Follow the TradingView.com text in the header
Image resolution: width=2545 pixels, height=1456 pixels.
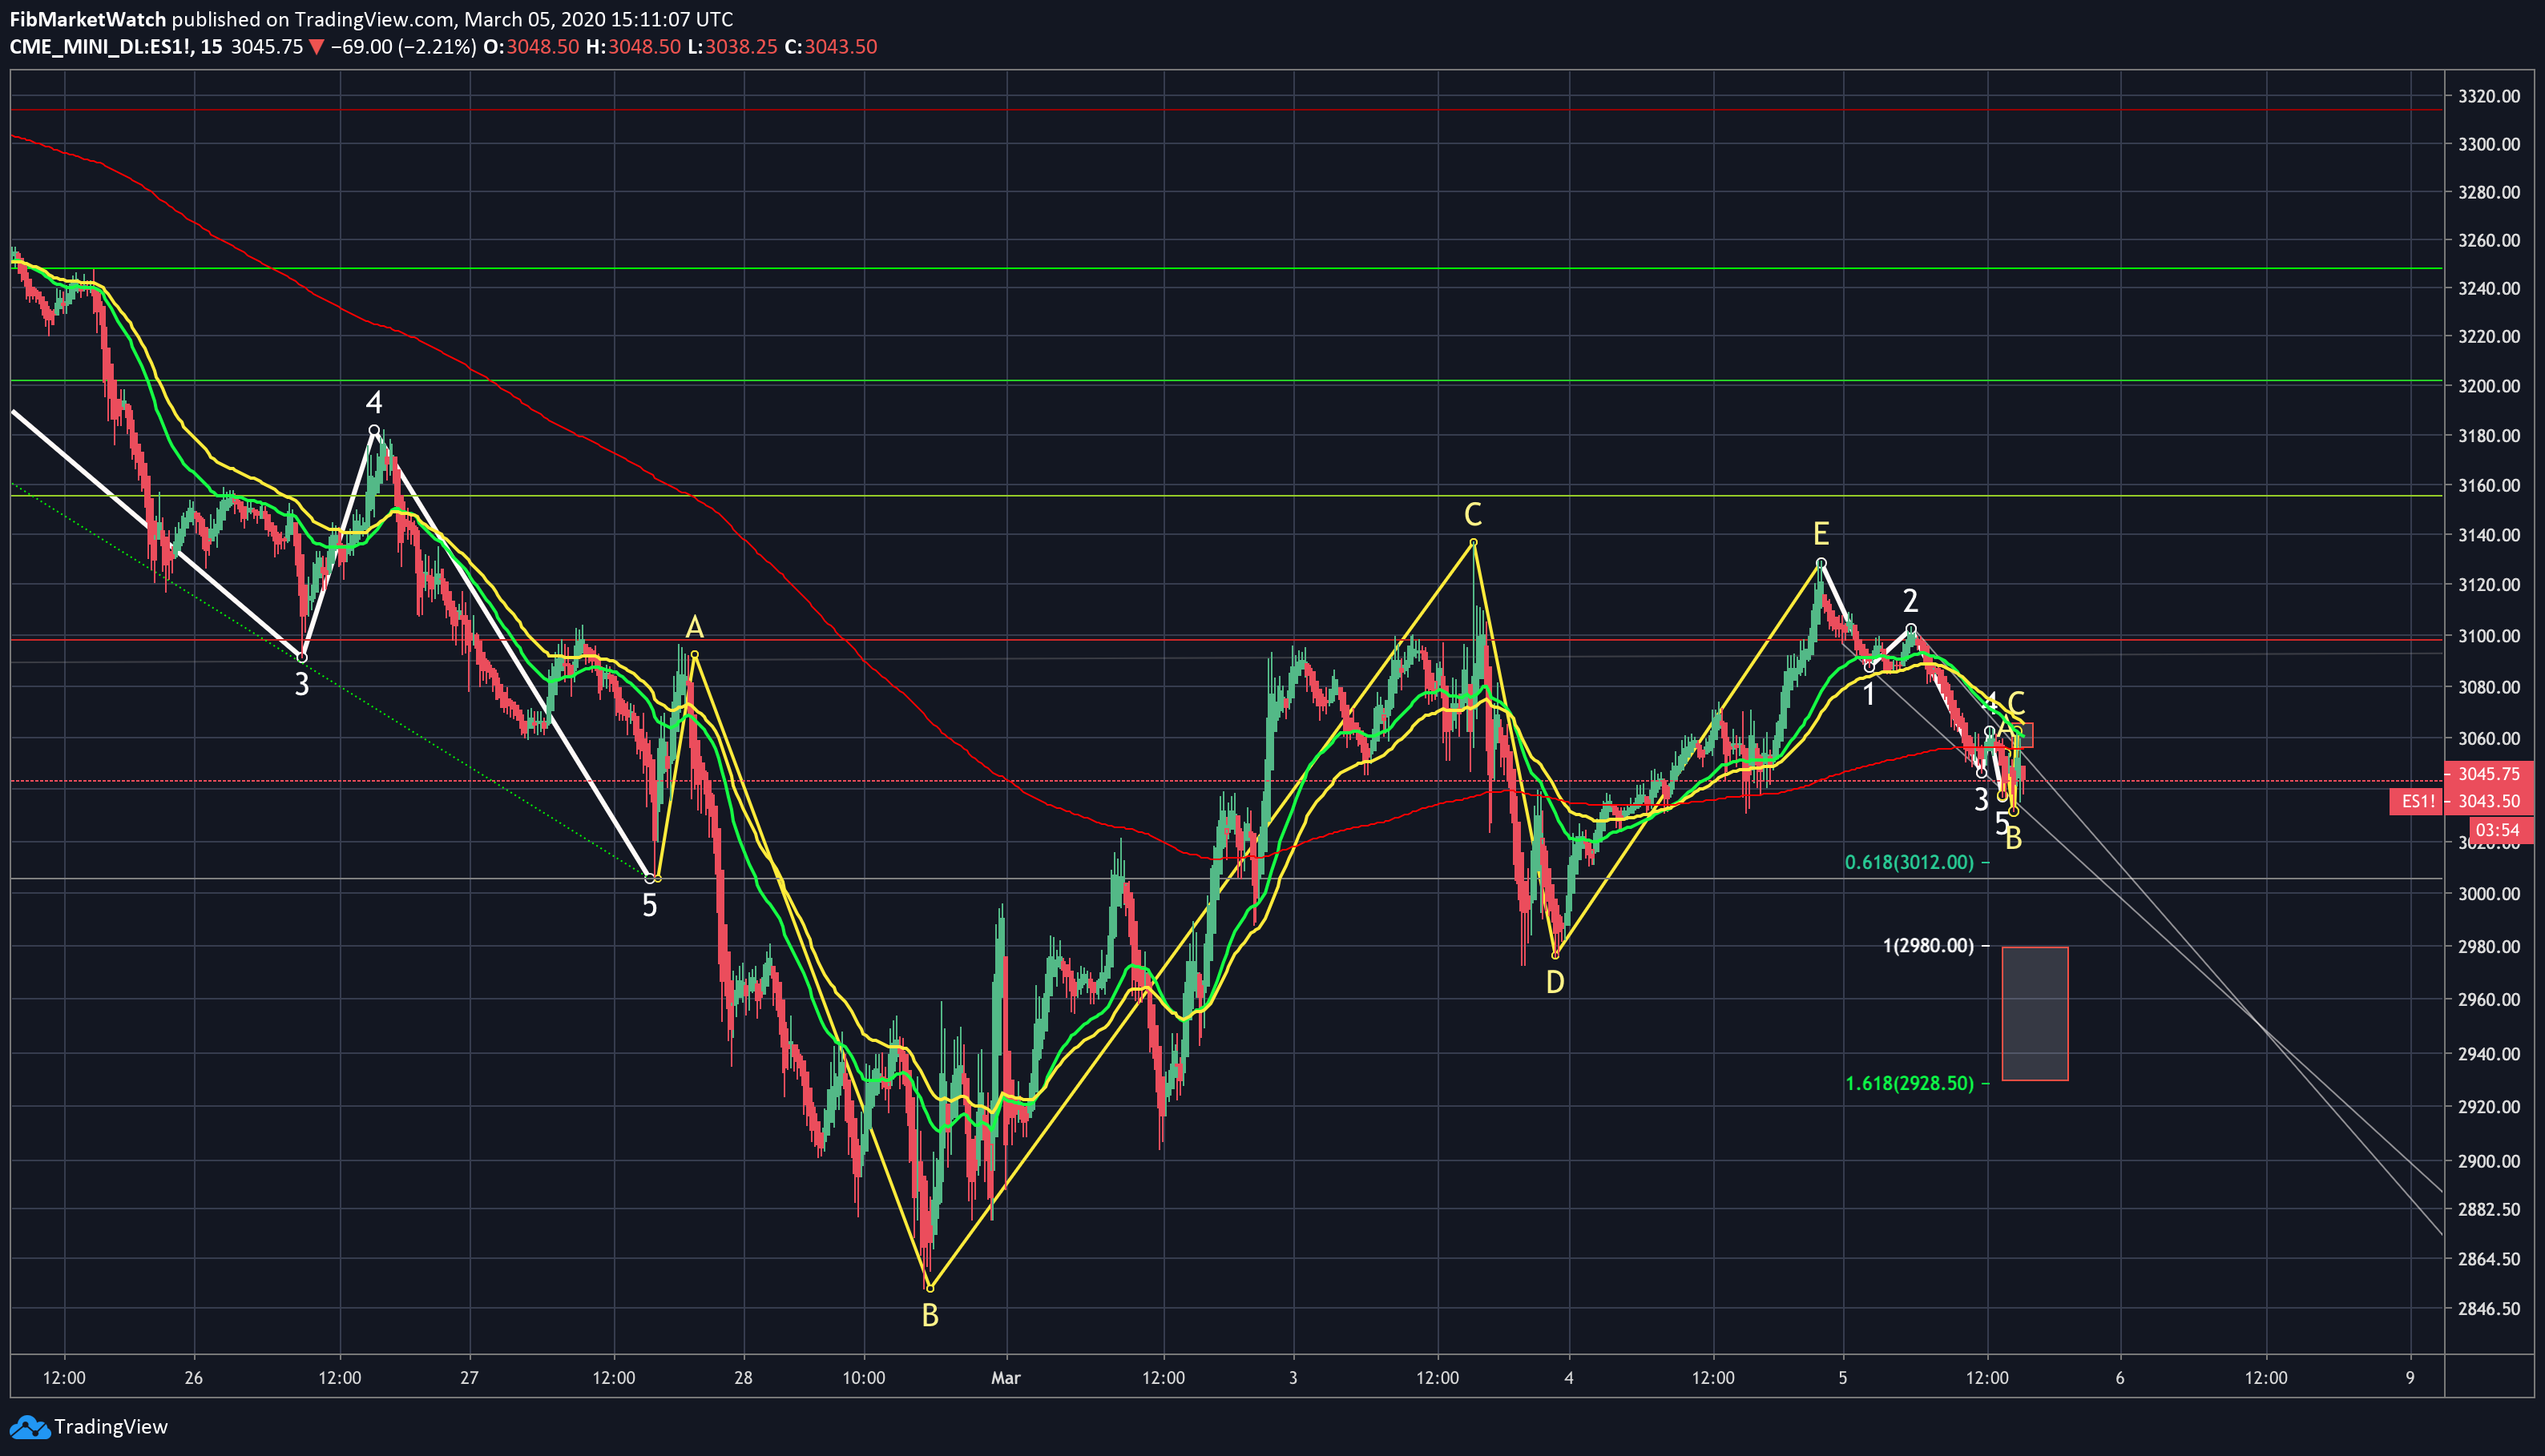(x=374, y=19)
